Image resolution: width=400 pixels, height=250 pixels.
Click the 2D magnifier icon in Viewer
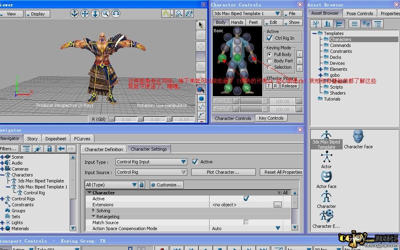click(x=179, y=14)
